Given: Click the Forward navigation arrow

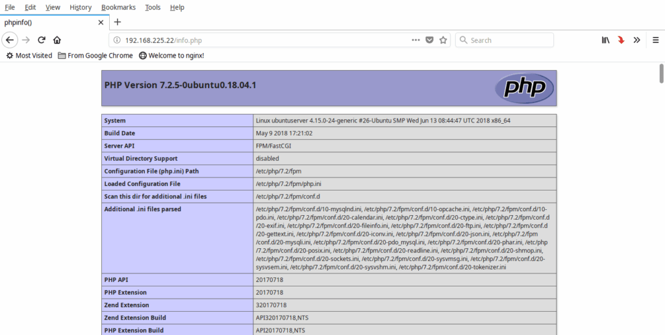Looking at the screenshot, I should (26, 40).
